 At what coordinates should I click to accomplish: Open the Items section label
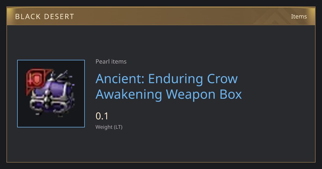coord(299,16)
